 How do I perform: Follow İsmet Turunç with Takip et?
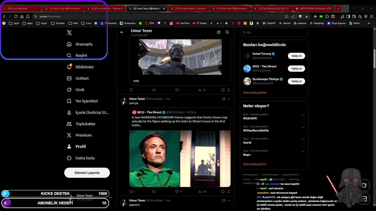296,56
